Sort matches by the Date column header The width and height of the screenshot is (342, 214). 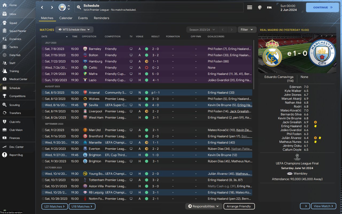[x=44, y=36]
